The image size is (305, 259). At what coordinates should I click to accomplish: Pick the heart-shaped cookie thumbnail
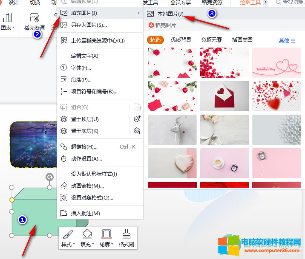(x=172, y=163)
